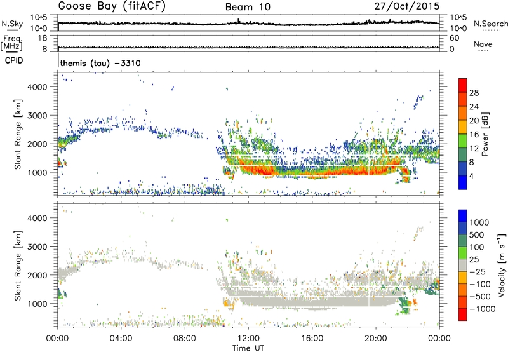Click the blue swatch in the power colorbar
This screenshot has height=352, width=508.
(x=463, y=183)
